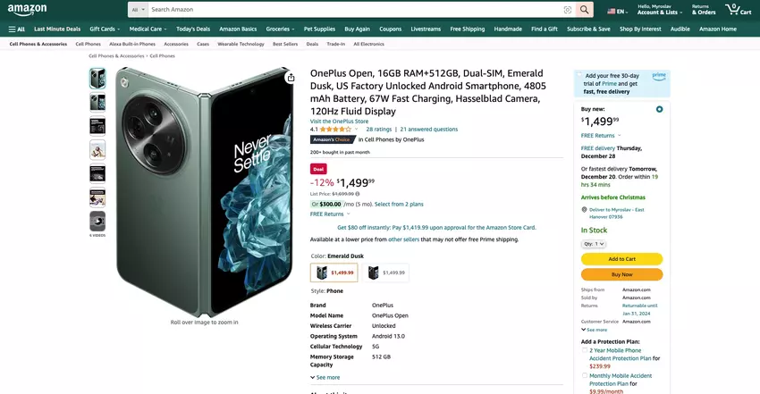760x394 pixels.
Task: Select the black color variant swatch
Action: 386,272
